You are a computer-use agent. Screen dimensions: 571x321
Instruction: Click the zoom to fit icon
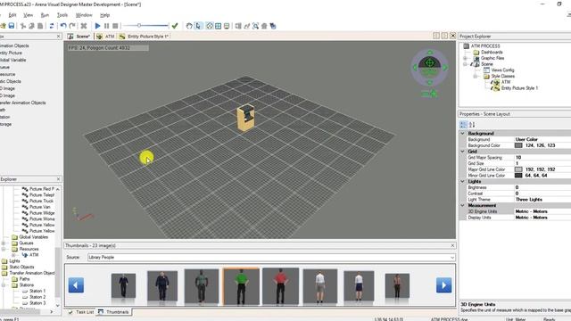click(256, 26)
